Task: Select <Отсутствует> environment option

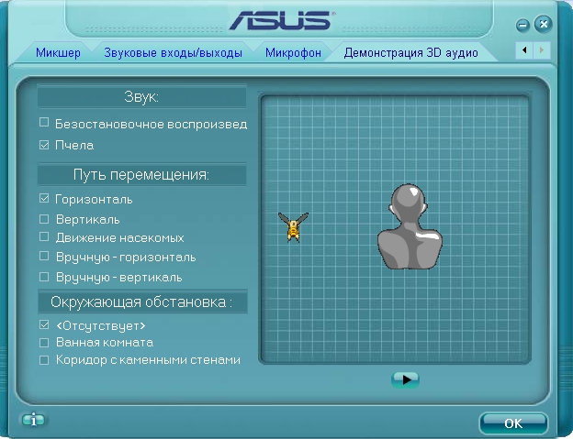Action: coord(44,324)
